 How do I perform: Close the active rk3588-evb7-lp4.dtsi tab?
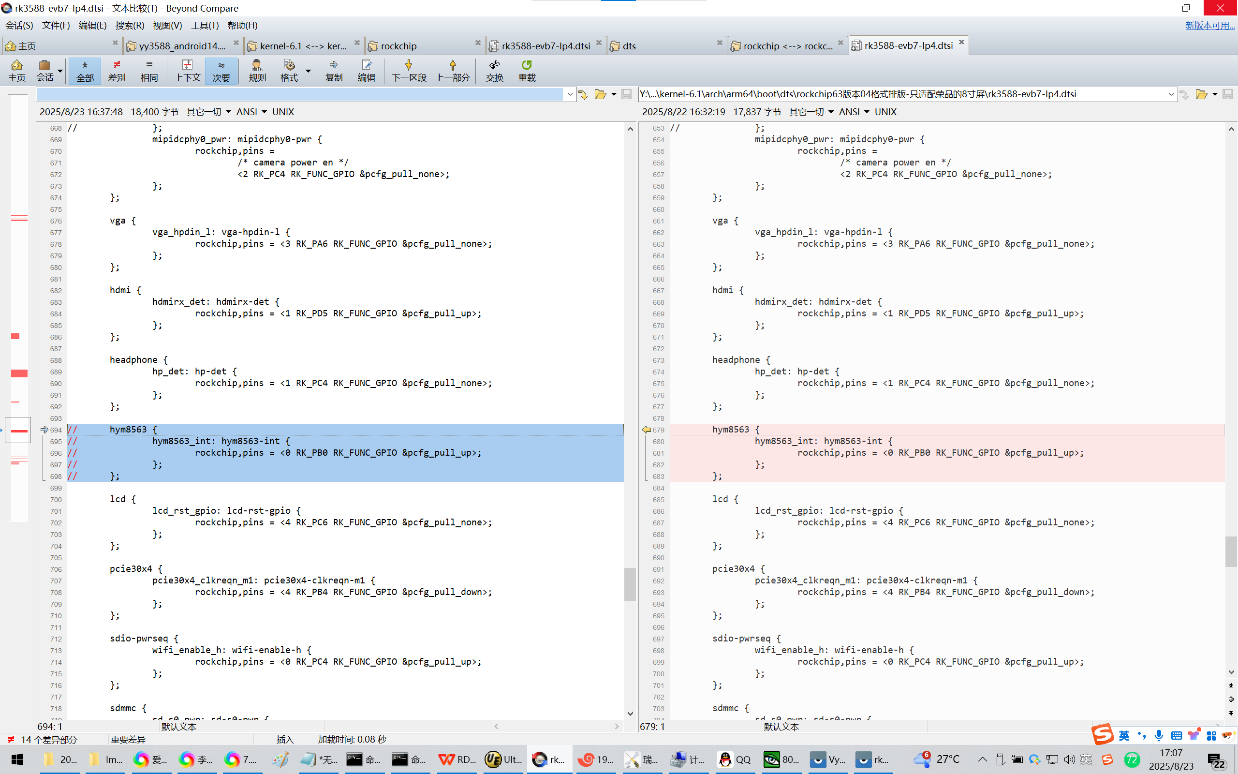tap(961, 43)
